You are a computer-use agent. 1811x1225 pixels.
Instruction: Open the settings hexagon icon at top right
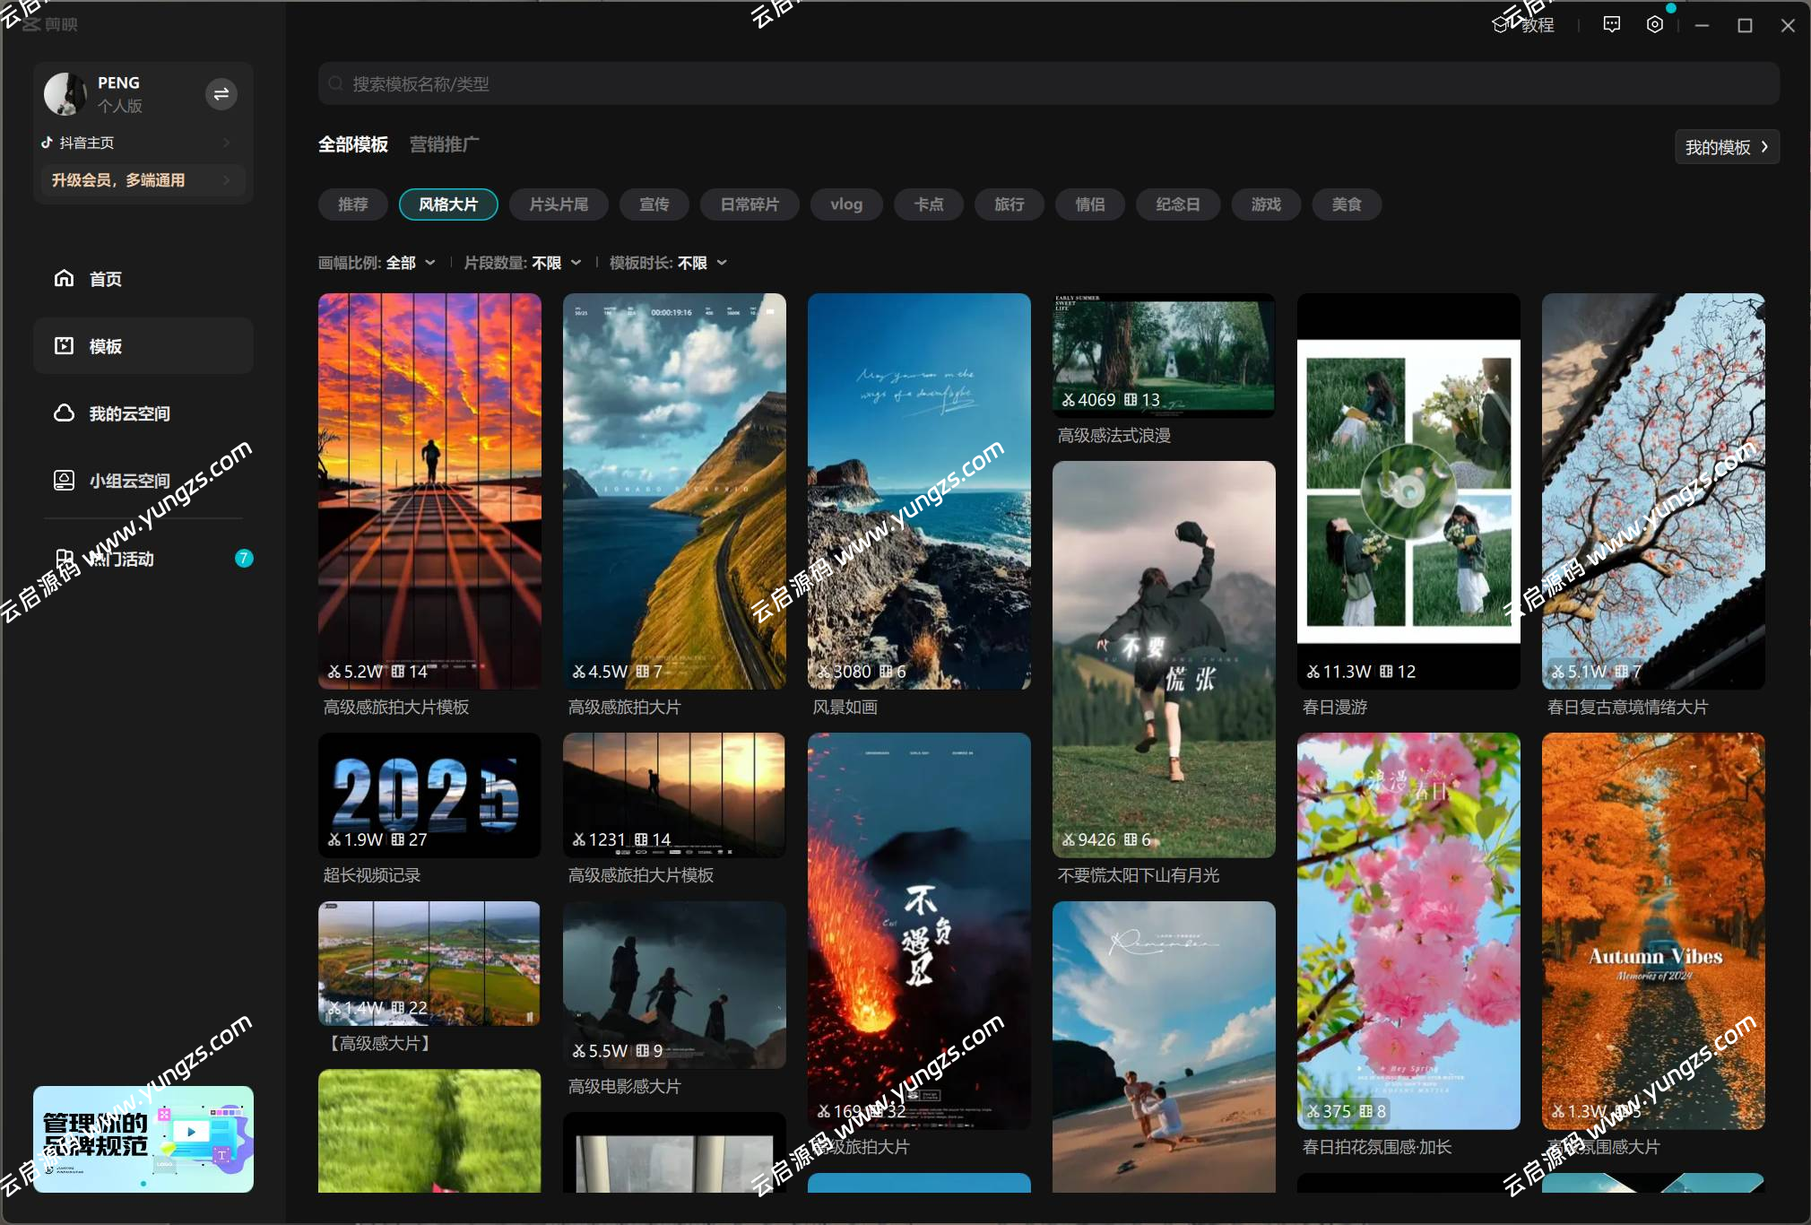click(x=1655, y=25)
